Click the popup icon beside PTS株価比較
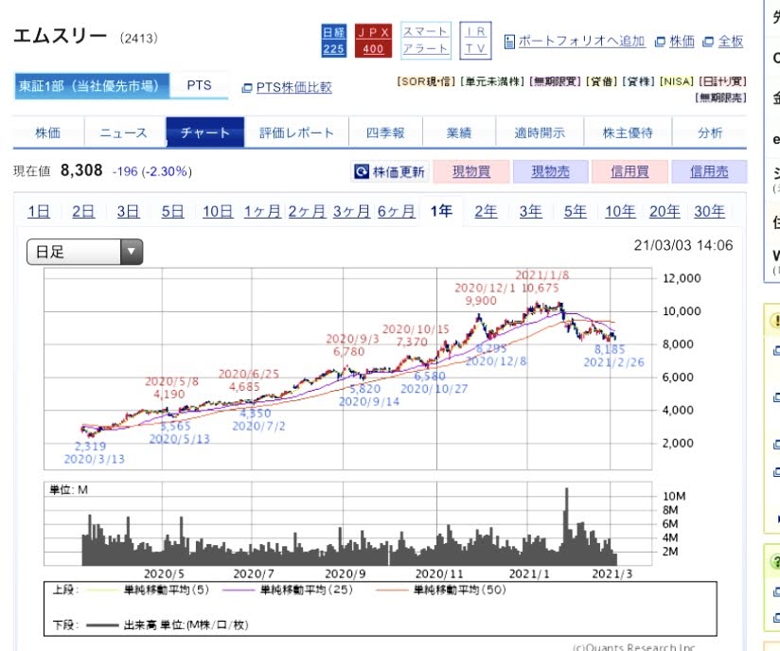The image size is (780, 651). 247,88
